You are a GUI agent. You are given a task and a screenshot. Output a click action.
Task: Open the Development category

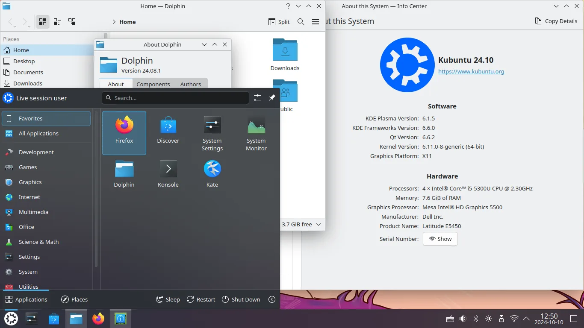46,152
